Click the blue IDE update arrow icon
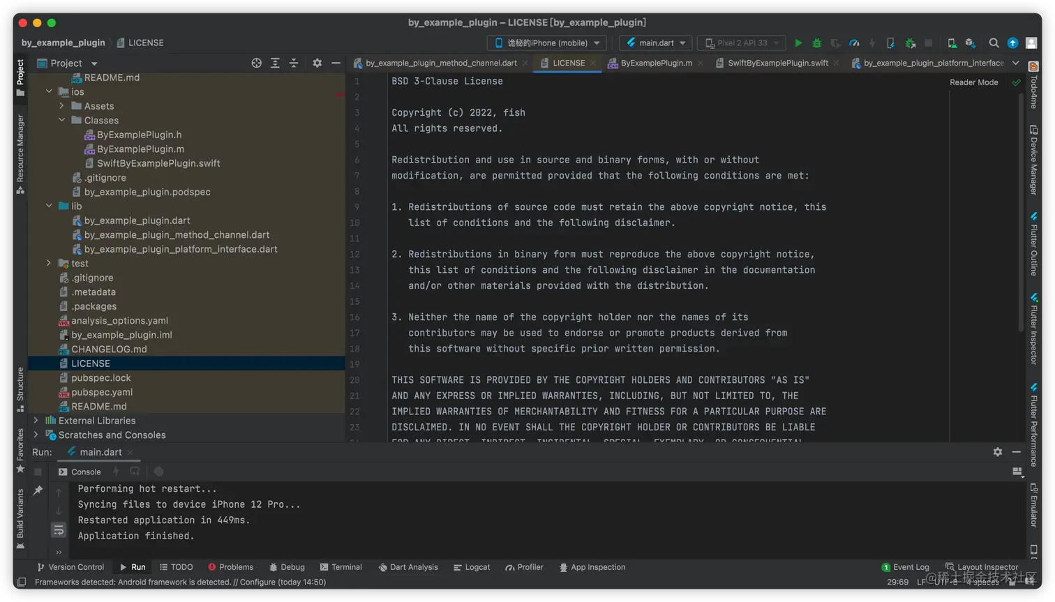1055x602 pixels. point(1013,43)
